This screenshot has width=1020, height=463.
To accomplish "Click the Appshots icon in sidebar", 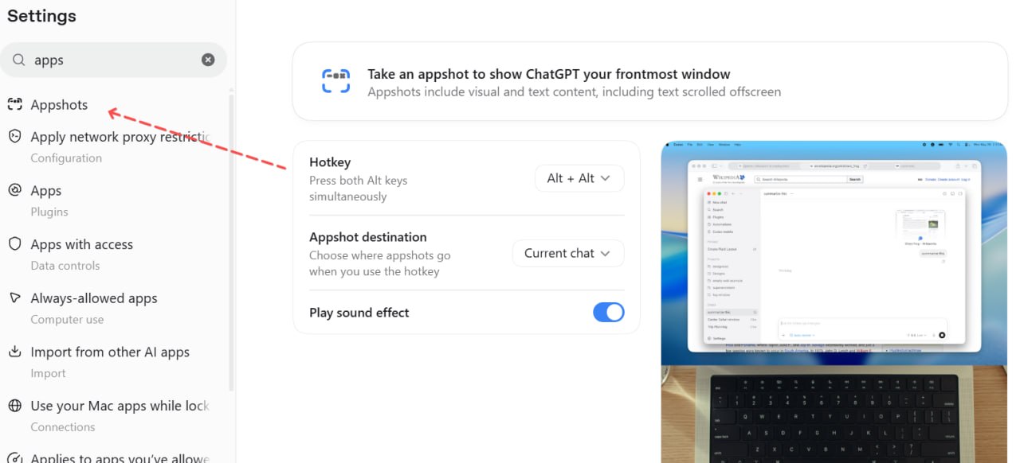I will click(14, 104).
